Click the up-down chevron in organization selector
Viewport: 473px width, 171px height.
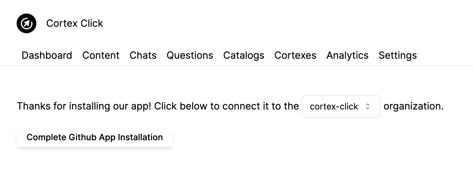click(367, 106)
